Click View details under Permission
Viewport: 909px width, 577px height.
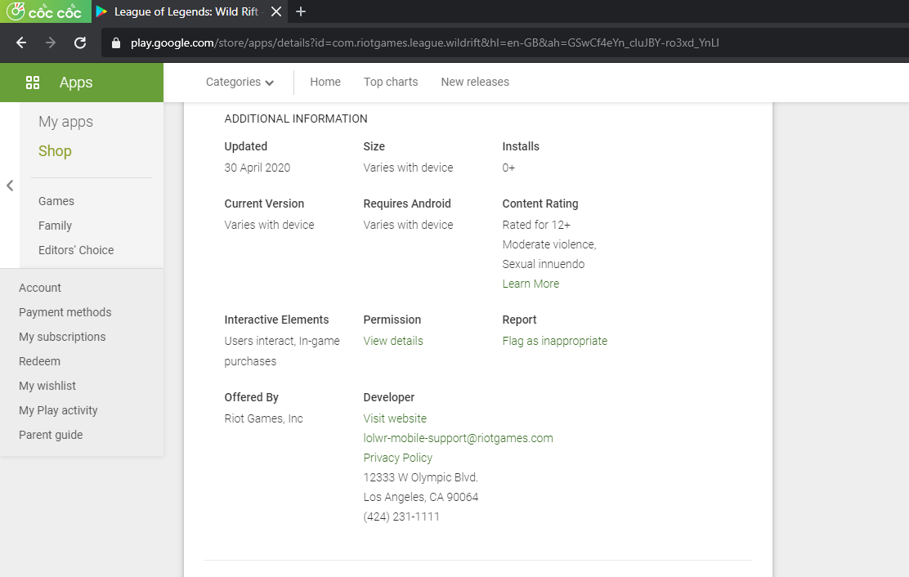coord(393,342)
